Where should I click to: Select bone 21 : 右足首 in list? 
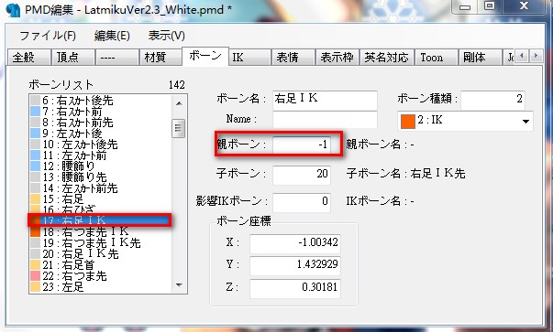pos(101,265)
